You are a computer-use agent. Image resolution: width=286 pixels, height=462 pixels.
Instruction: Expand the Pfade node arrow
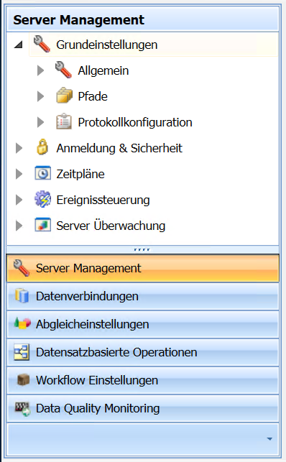(40, 96)
